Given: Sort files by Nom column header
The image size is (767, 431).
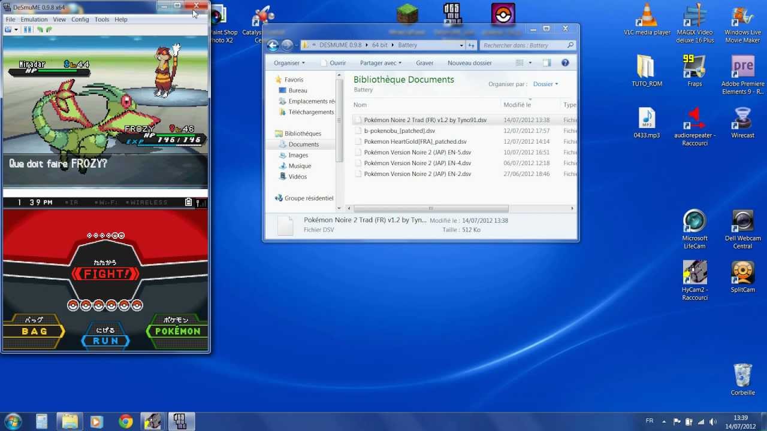Looking at the screenshot, I should click(x=425, y=105).
